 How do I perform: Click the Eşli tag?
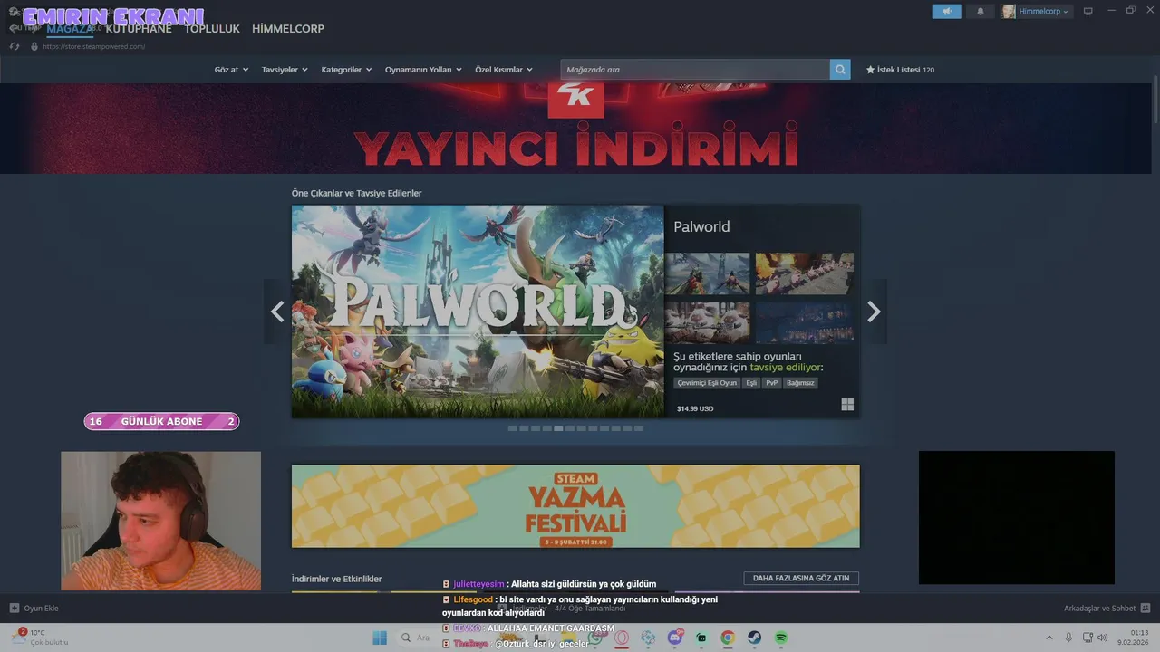click(x=751, y=383)
